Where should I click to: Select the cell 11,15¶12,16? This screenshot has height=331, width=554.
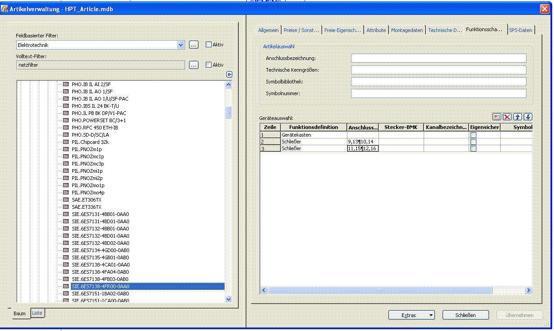pyautogui.click(x=363, y=148)
